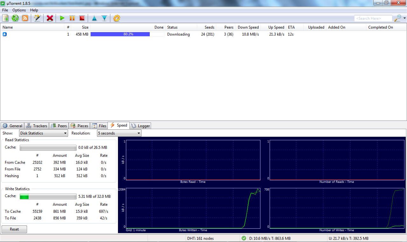The width and height of the screenshot is (407, 242).
Task: Click the Reset button
Action: 14,229
